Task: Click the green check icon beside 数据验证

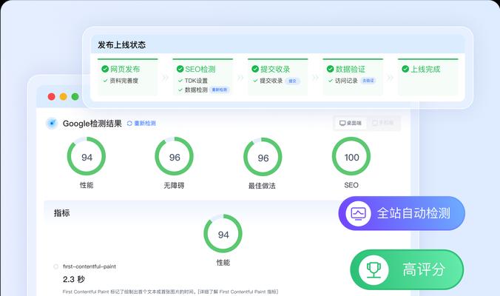Action: pyautogui.click(x=330, y=69)
